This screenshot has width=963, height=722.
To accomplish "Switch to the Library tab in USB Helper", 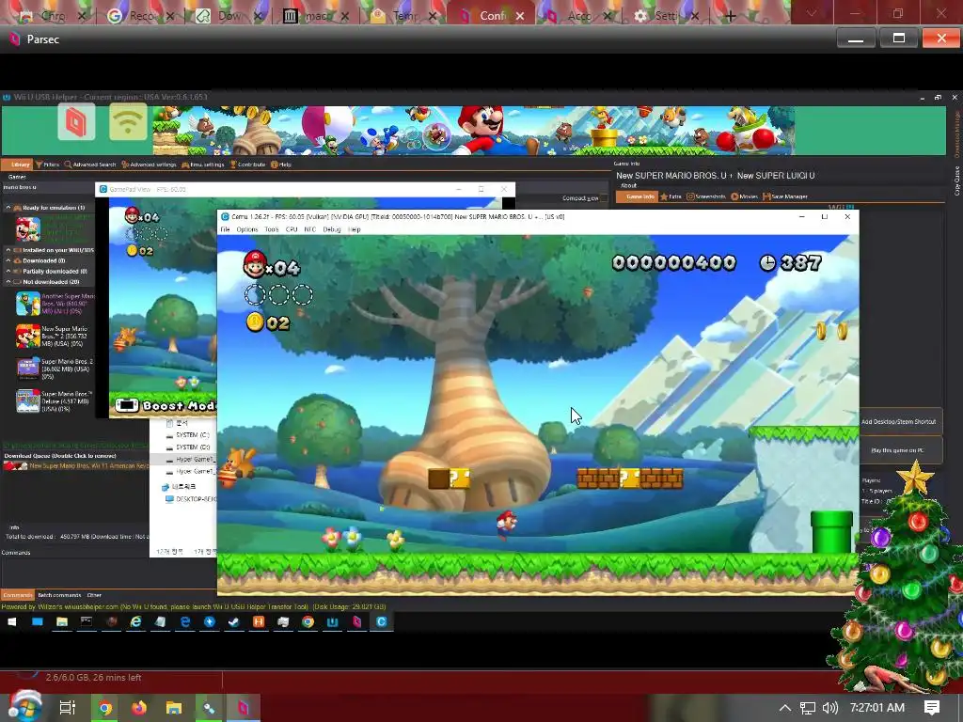I will pyautogui.click(x=17, y=165).
